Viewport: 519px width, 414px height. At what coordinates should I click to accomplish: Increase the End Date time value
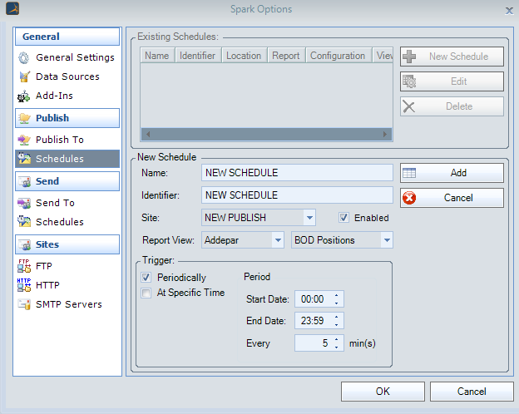point(336,317)
